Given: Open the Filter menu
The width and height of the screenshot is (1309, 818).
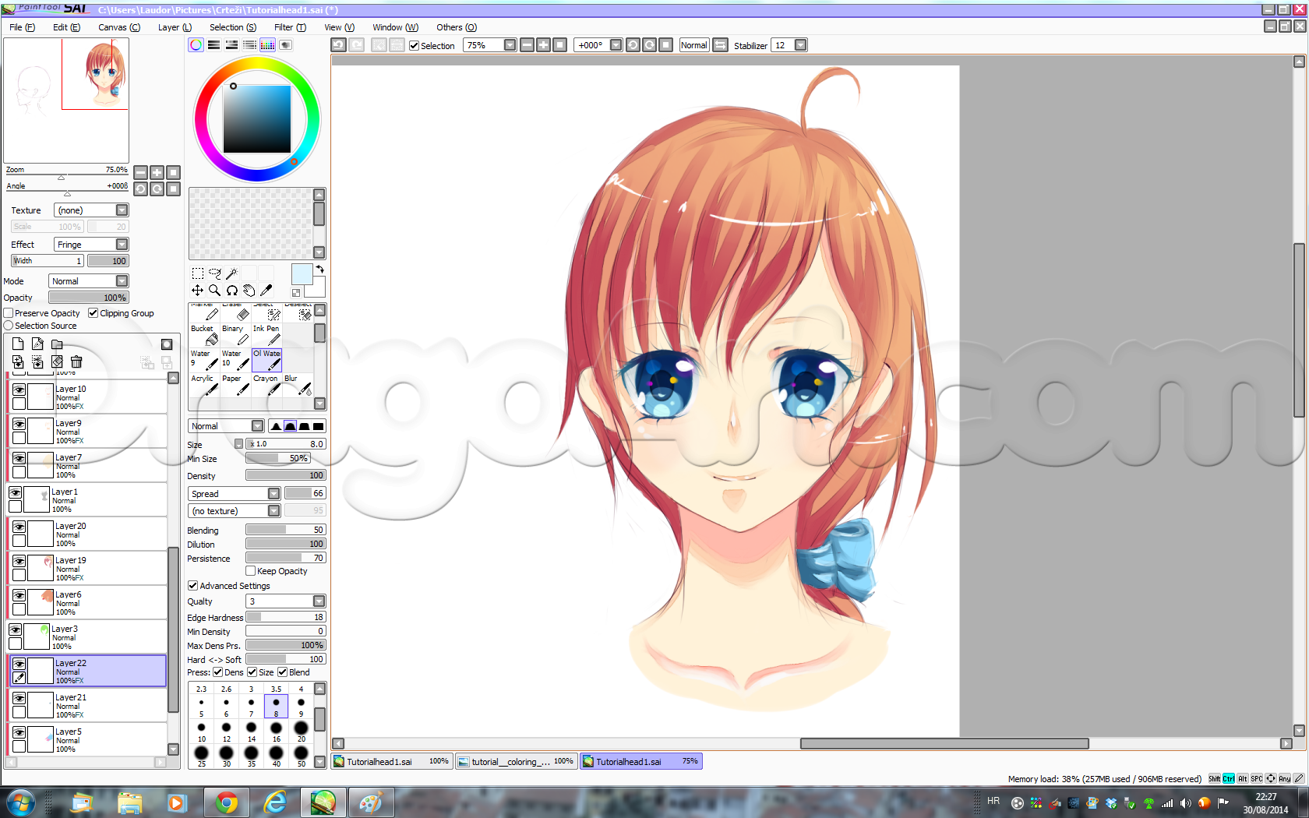Looking at the screenshot, I should [x=289, y=27].
